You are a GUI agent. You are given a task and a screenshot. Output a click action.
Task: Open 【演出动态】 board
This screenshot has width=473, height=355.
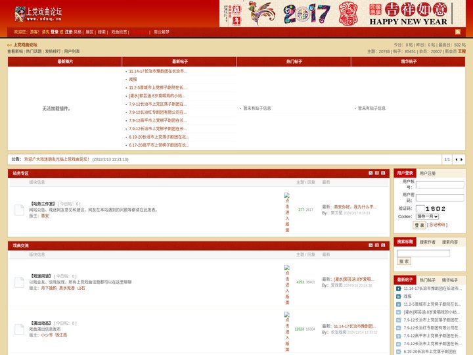41,323
